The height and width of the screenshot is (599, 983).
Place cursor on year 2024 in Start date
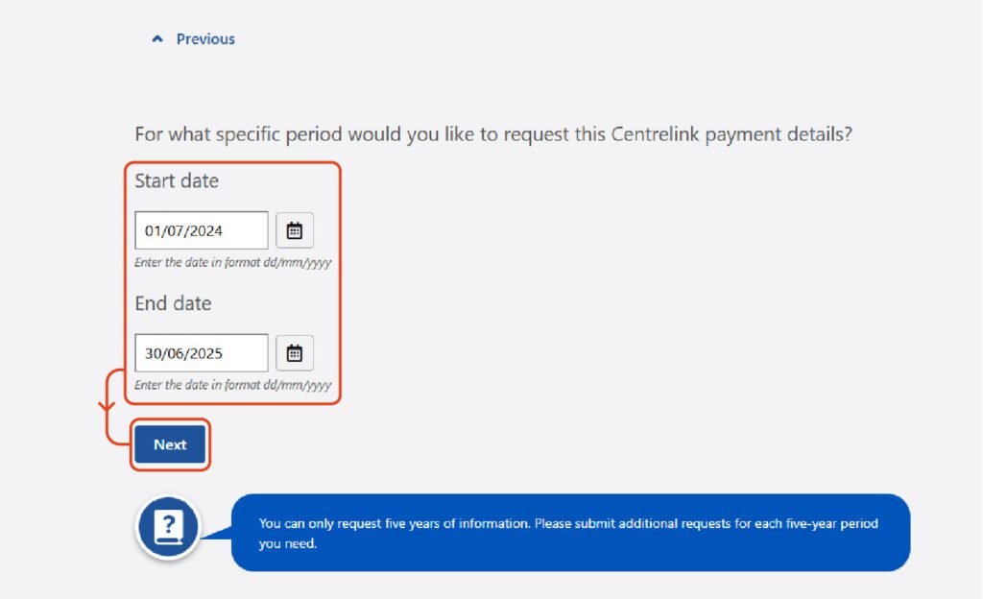(205, 230)
